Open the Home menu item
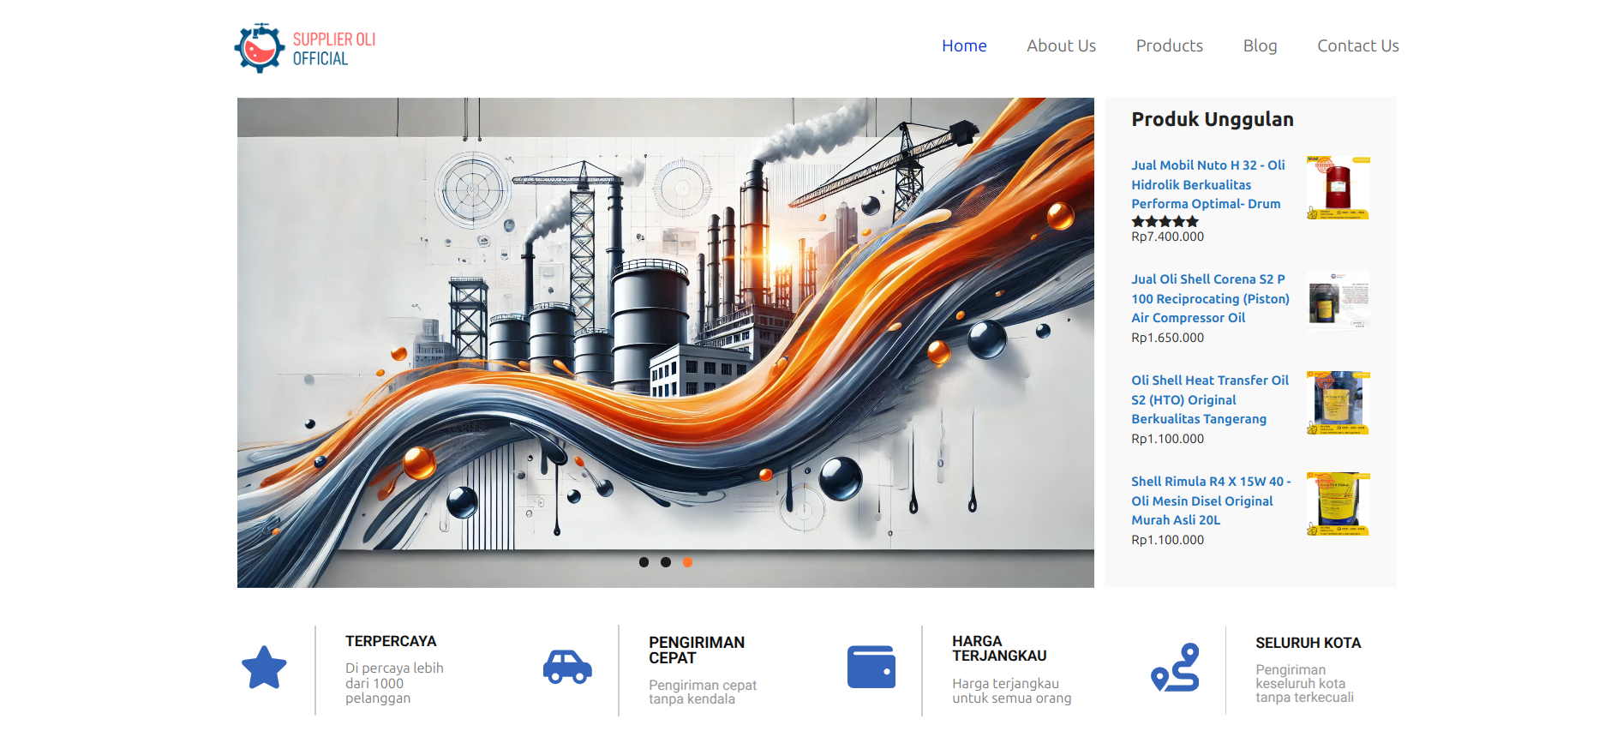This screenshot has width=1623, height=755. (964, 46)
